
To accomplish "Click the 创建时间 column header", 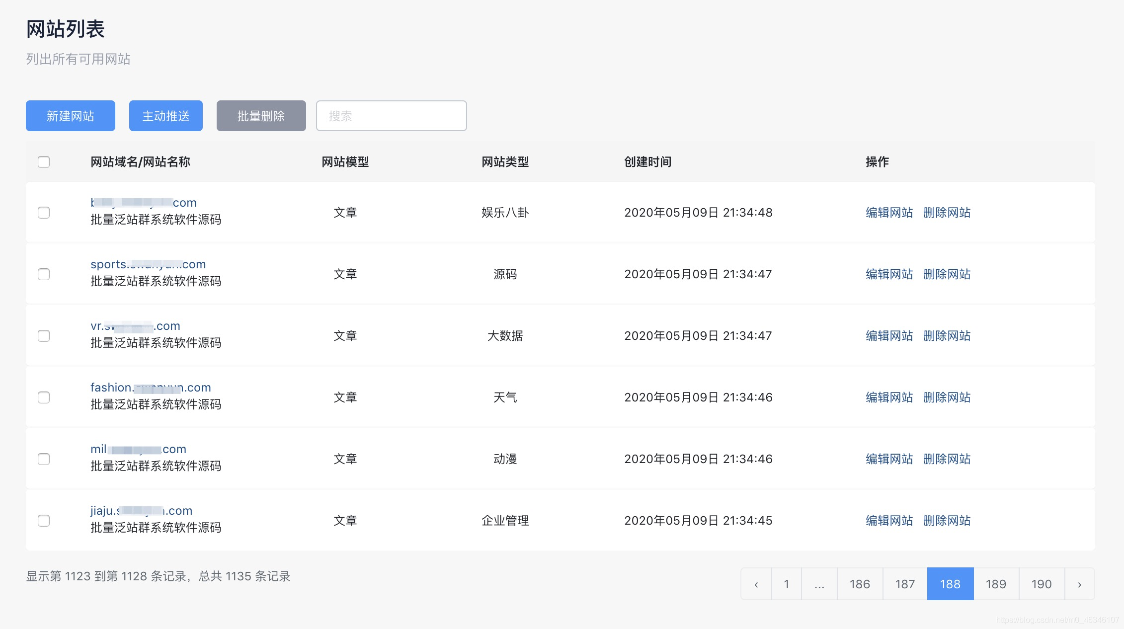I will click(648, 162).
